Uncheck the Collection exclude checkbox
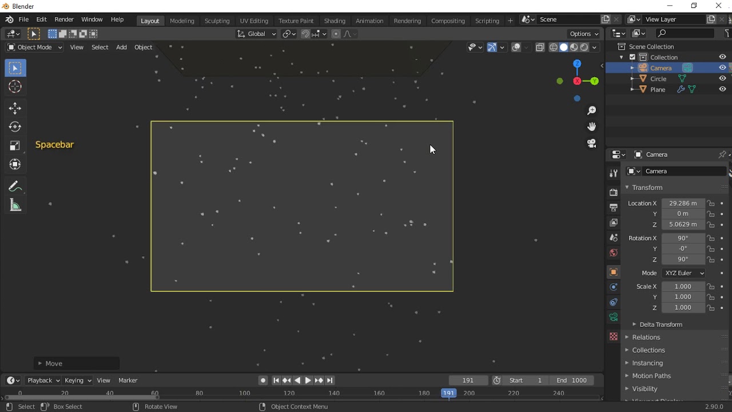This screenshot has width=732, height=412. click(x=632, y=57)
